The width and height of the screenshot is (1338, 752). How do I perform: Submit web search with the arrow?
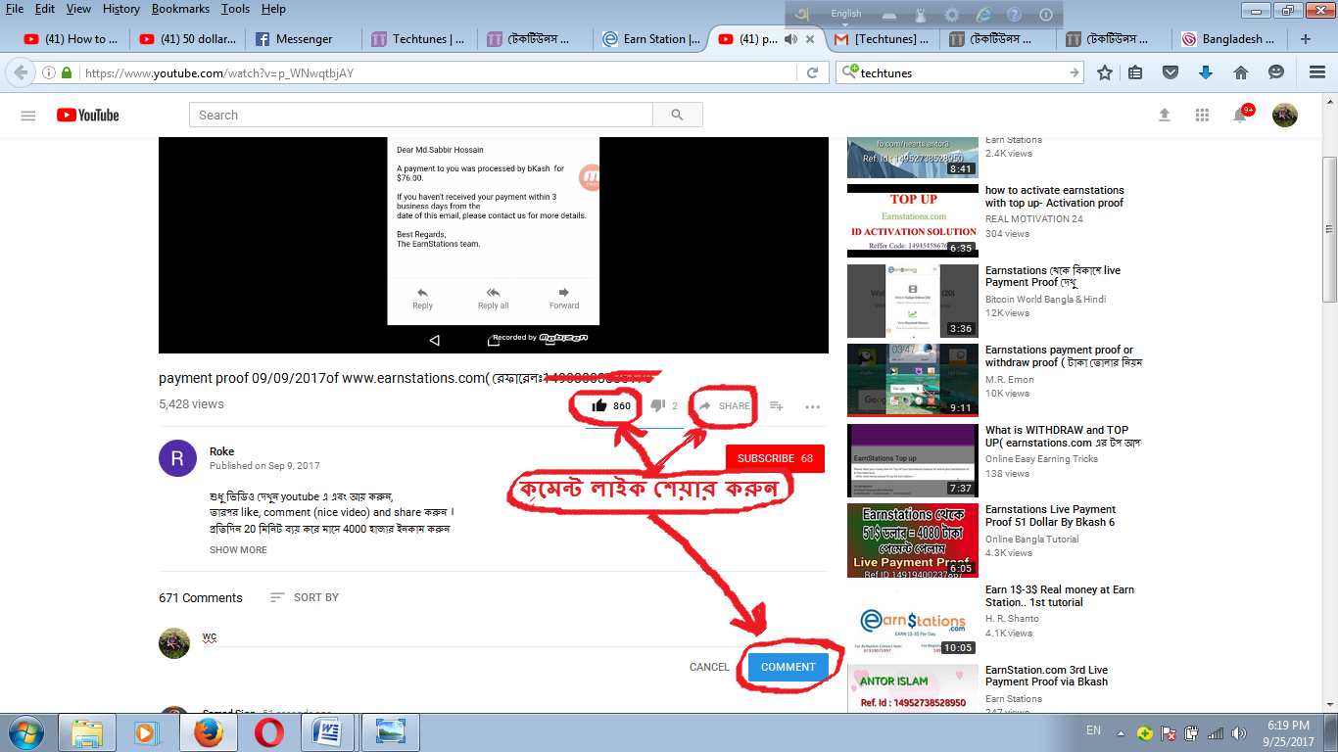1075,72
